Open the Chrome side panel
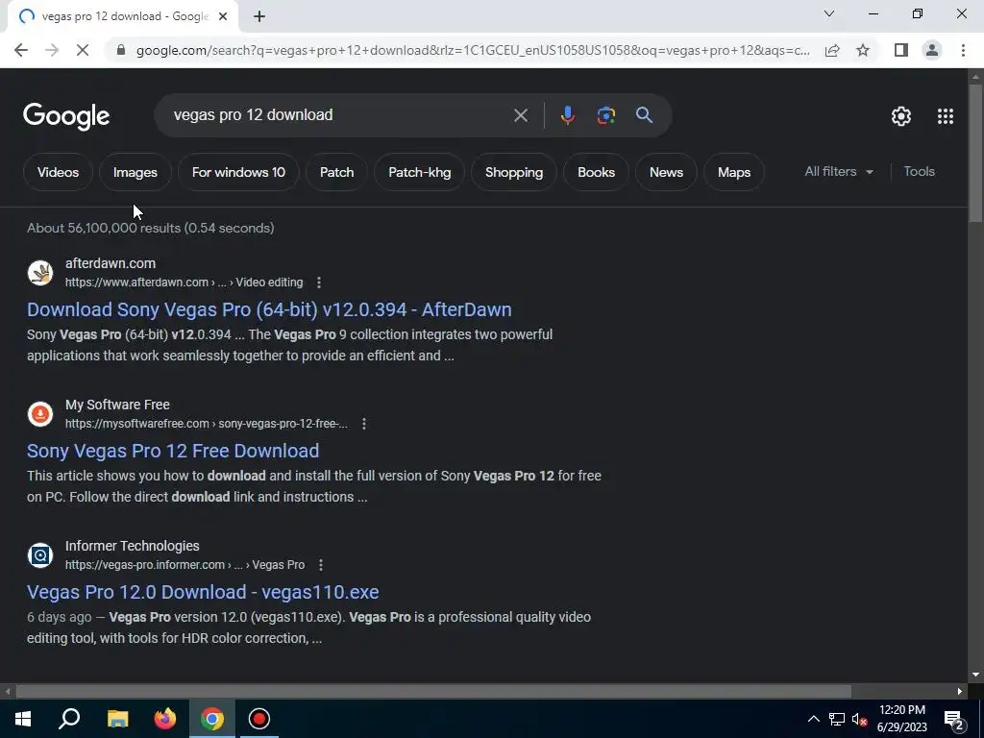The width and height of the screenshot is (984, 738). click(901, 50)
